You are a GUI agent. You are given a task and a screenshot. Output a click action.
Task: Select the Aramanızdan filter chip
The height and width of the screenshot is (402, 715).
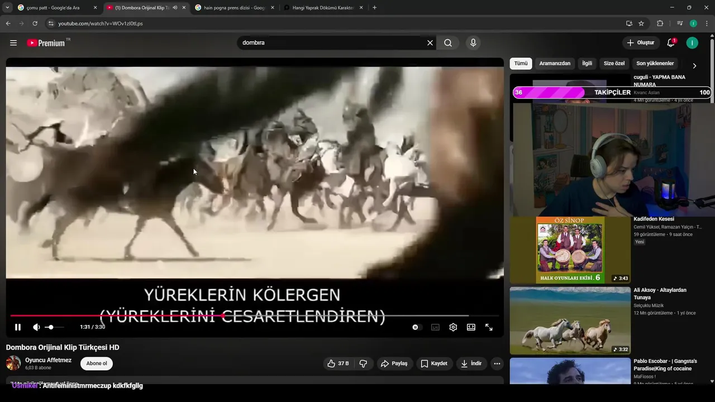tap(555, 63)
